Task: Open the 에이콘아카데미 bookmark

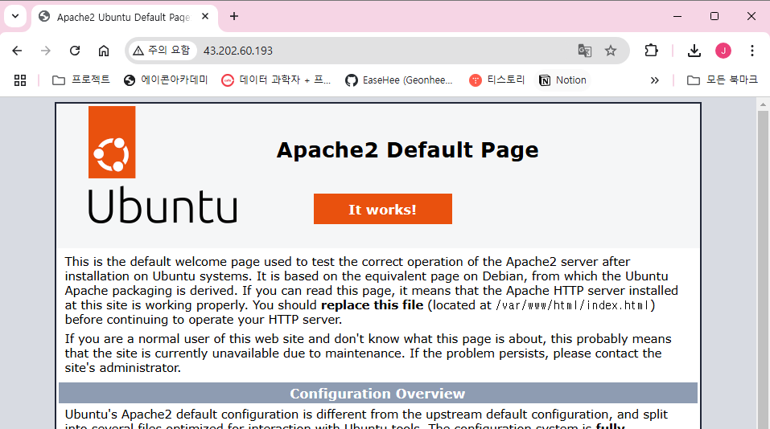Action: [x=166, y=80]
